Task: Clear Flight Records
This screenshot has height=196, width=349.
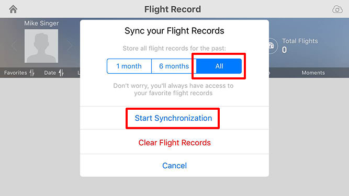Action: pyautogui.click(x=175, y=143)
